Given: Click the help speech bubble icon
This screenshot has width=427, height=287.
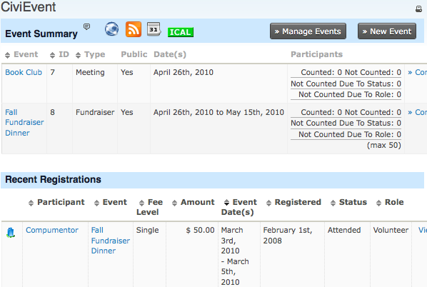Looking at the screenshot, I should pyautogui.click(x=86, y=26).
